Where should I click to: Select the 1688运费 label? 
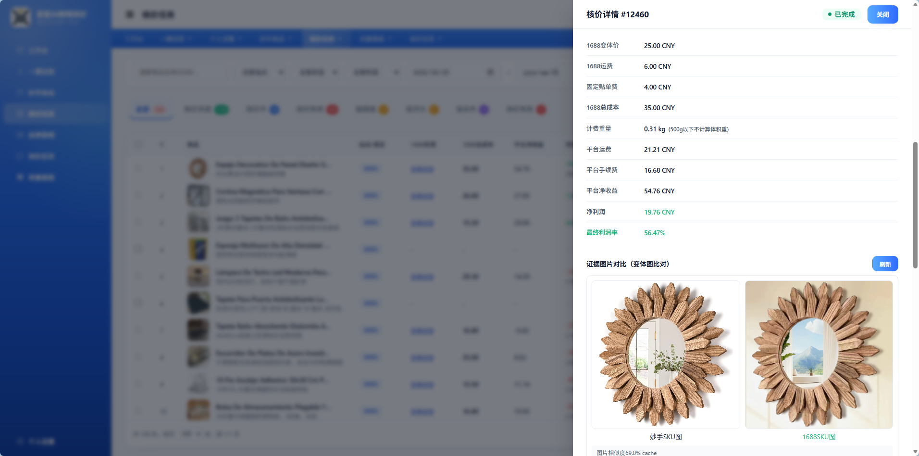pyautogui.click(x=599, y=66)
